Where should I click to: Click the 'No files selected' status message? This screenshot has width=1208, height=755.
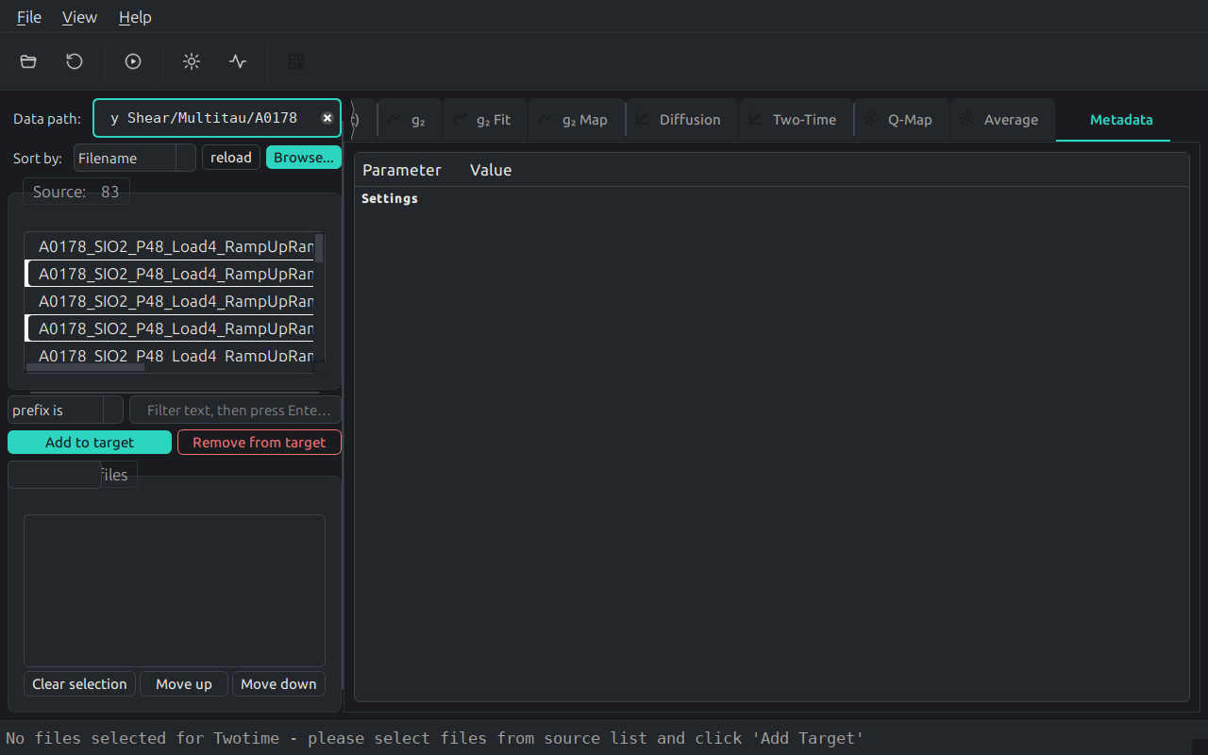(x=435, y=738)
